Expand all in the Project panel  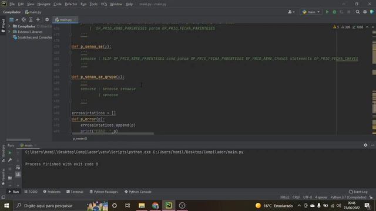(31, 19)
